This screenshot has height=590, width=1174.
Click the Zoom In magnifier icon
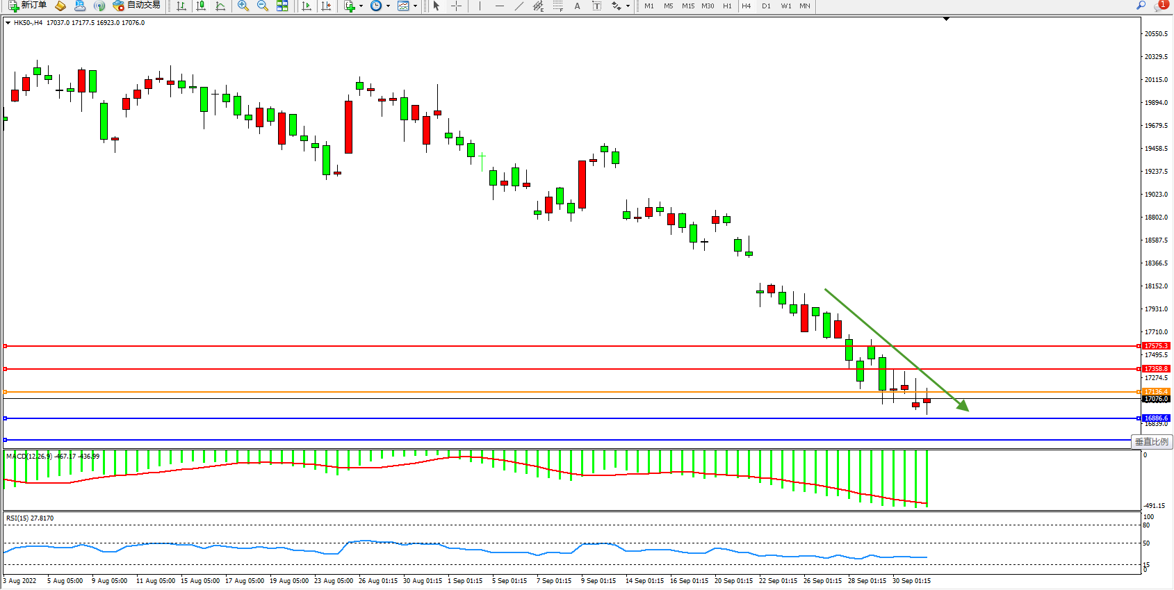243,6
